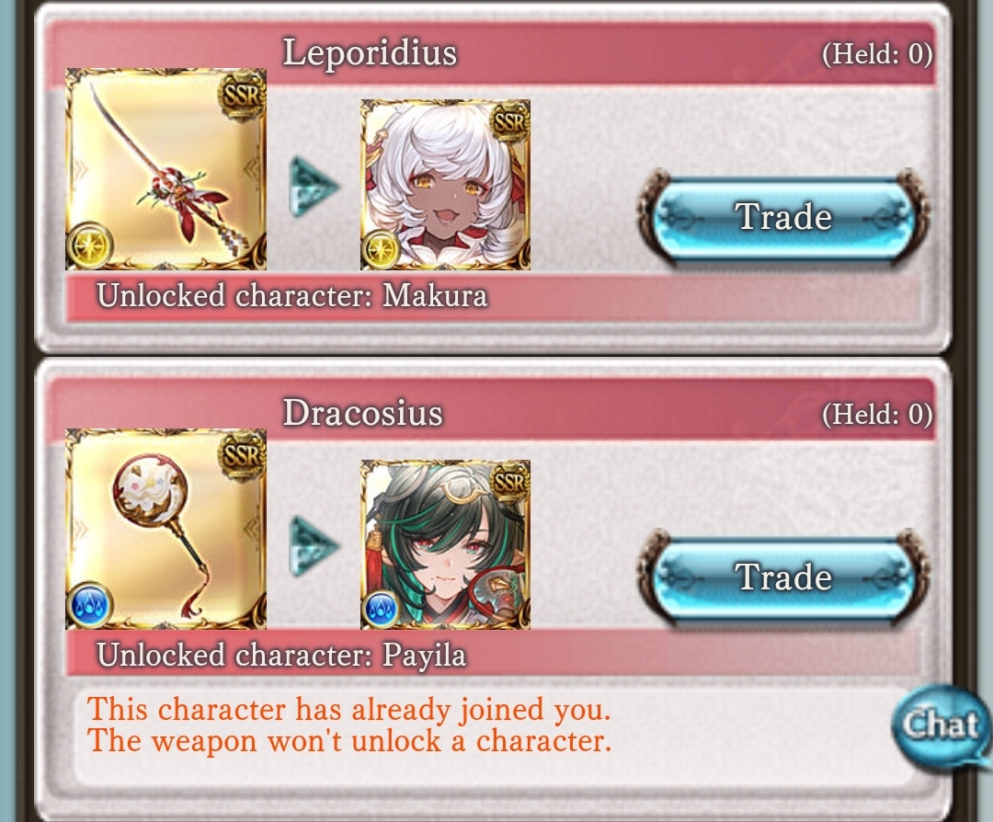Click the Dracosius weapon thumbnail

tap(165, 530)
